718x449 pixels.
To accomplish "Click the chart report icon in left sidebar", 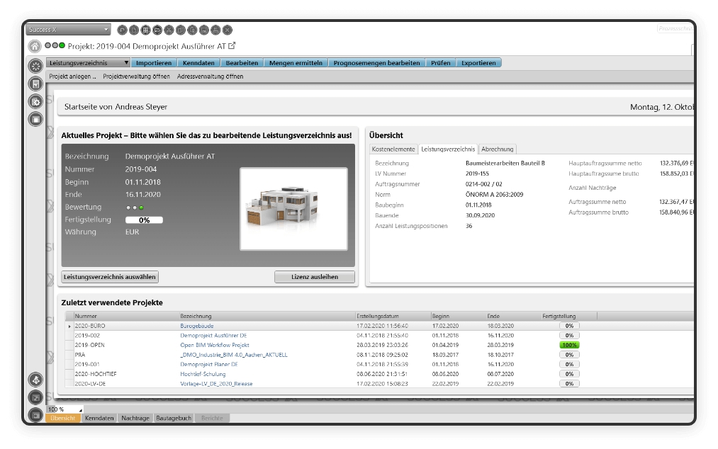I will (35, 84).
